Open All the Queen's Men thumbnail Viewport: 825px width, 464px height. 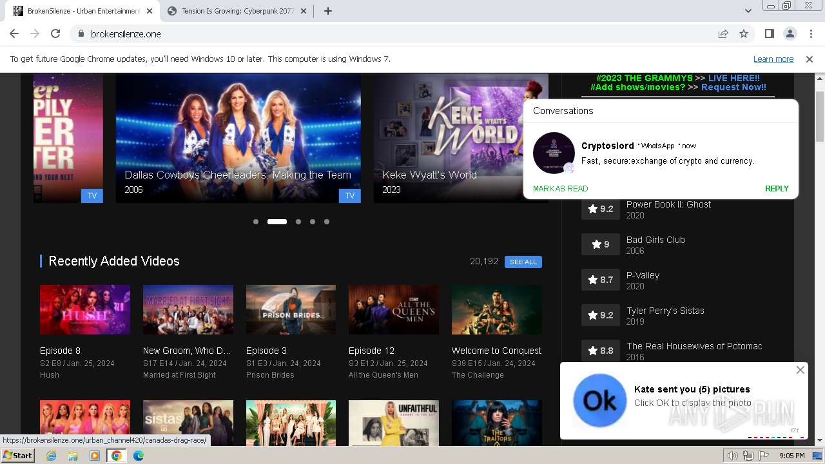[394, 310]
